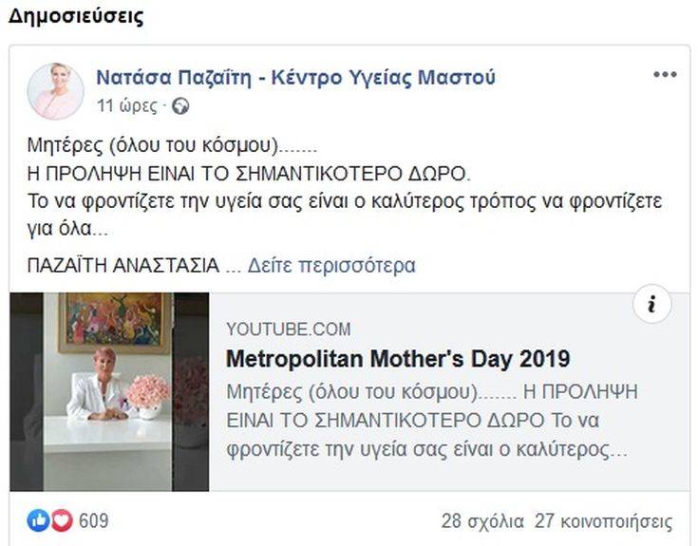The height and width of the screenshot is (546, 698).
Task: Click the 'Metropolitan Mother's Day 2019' title
Action: (x=398, y=359)
